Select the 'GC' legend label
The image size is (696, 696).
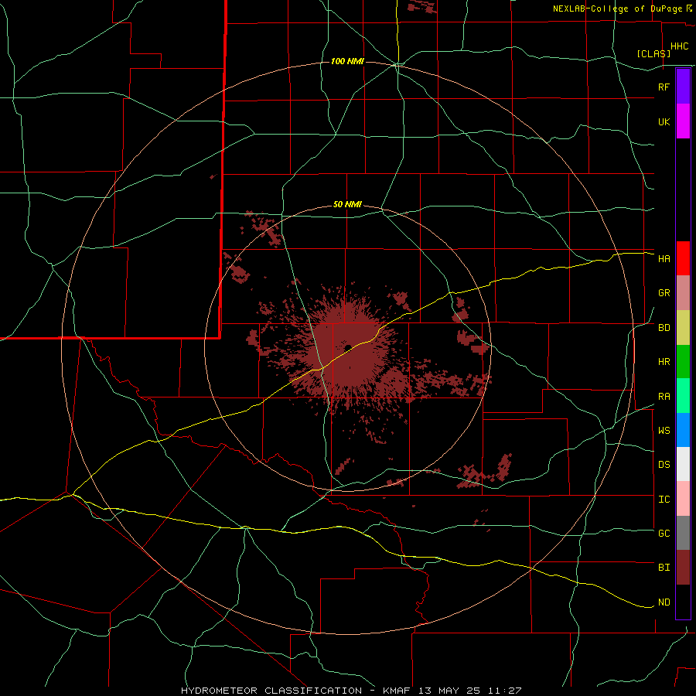664,534
